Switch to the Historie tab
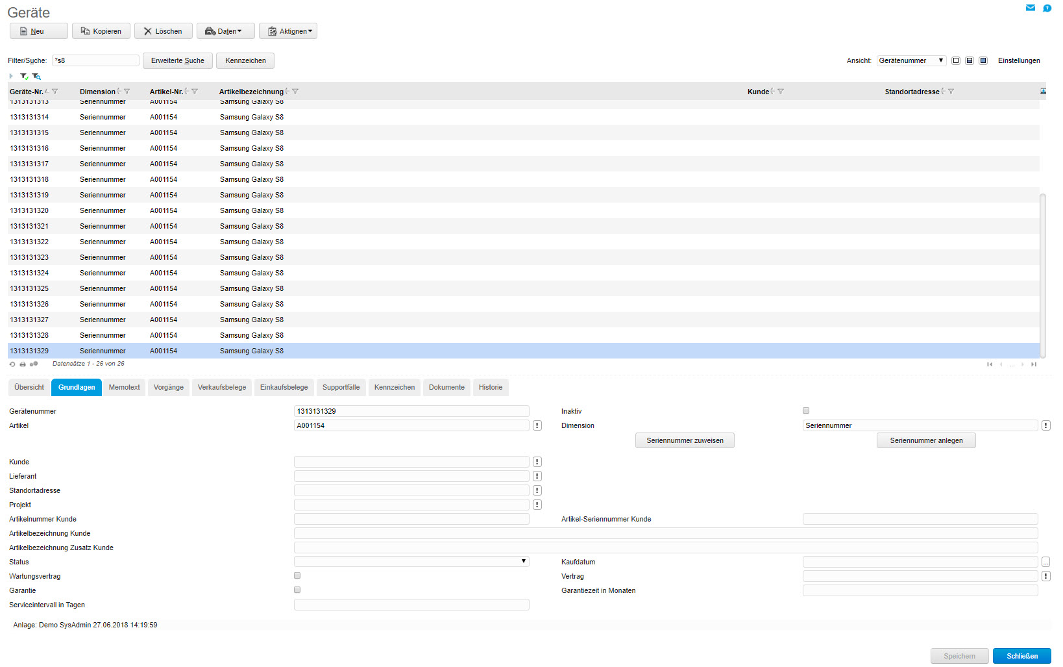1063x667 pixels. pos(491,387)
